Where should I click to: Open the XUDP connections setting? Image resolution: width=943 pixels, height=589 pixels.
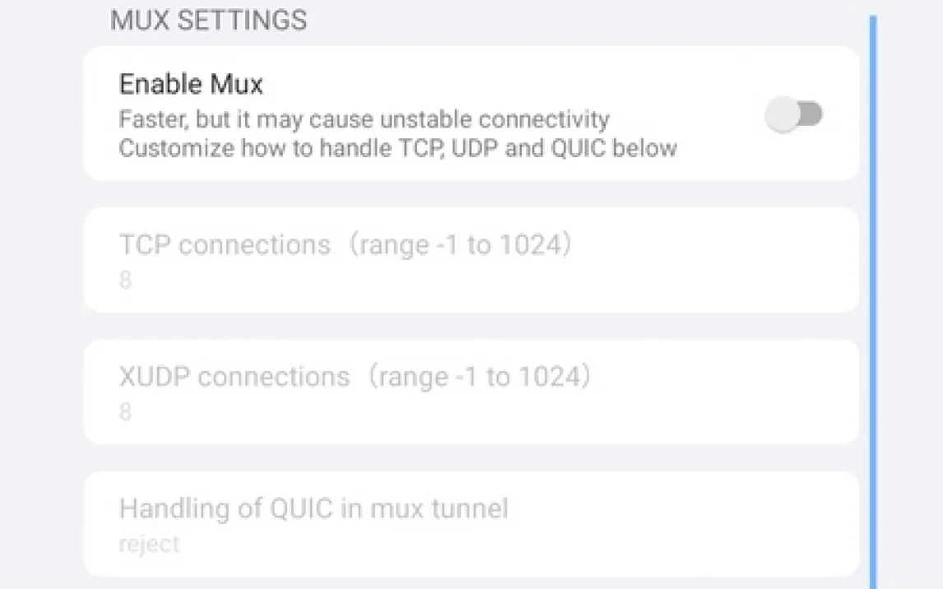(x=471, y=392)
